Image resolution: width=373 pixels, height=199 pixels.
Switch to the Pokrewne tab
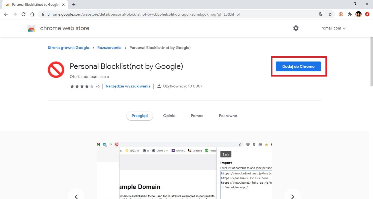pyautogui.click(x=228, y=116)
